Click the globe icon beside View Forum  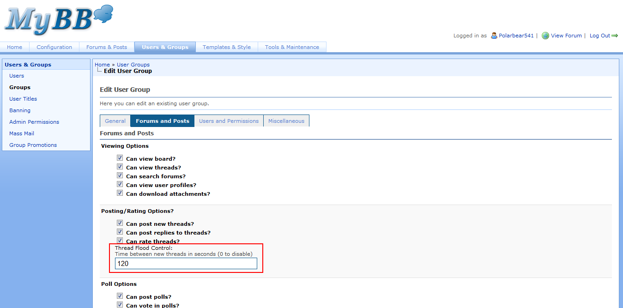pyautogui.click(x=545, y=36)
